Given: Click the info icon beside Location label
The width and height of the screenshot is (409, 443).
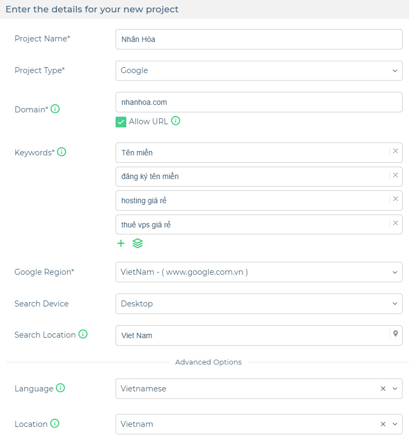Looking at the screenshot, I should point(55,424).
